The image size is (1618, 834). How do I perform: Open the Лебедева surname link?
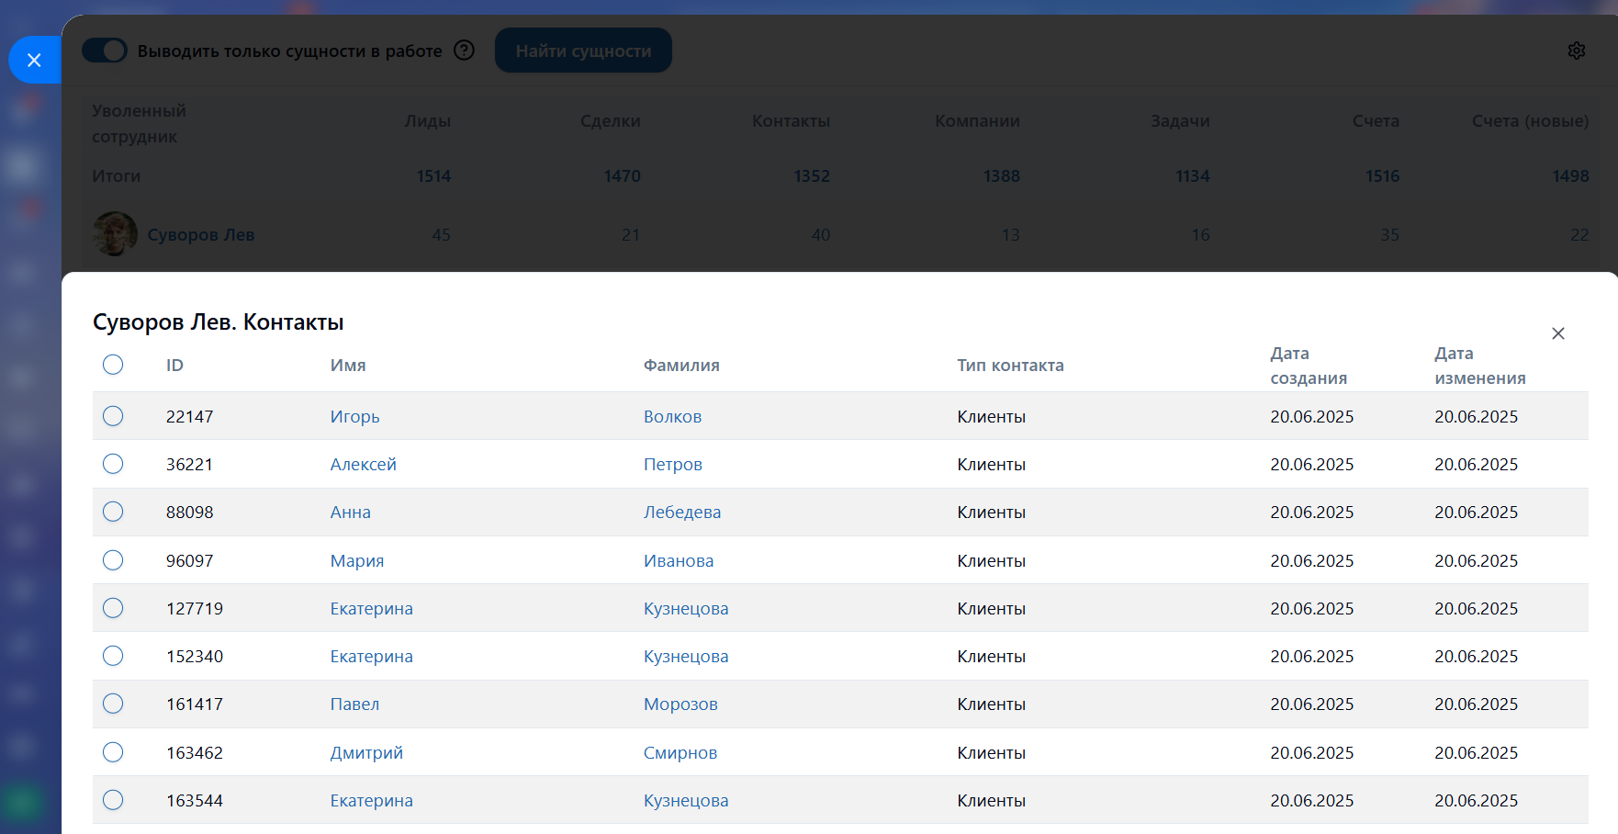click(682, 512)
